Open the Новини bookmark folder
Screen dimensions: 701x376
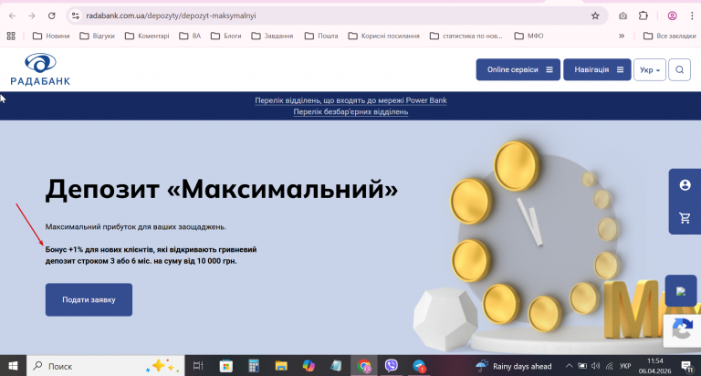coord(51,36)
